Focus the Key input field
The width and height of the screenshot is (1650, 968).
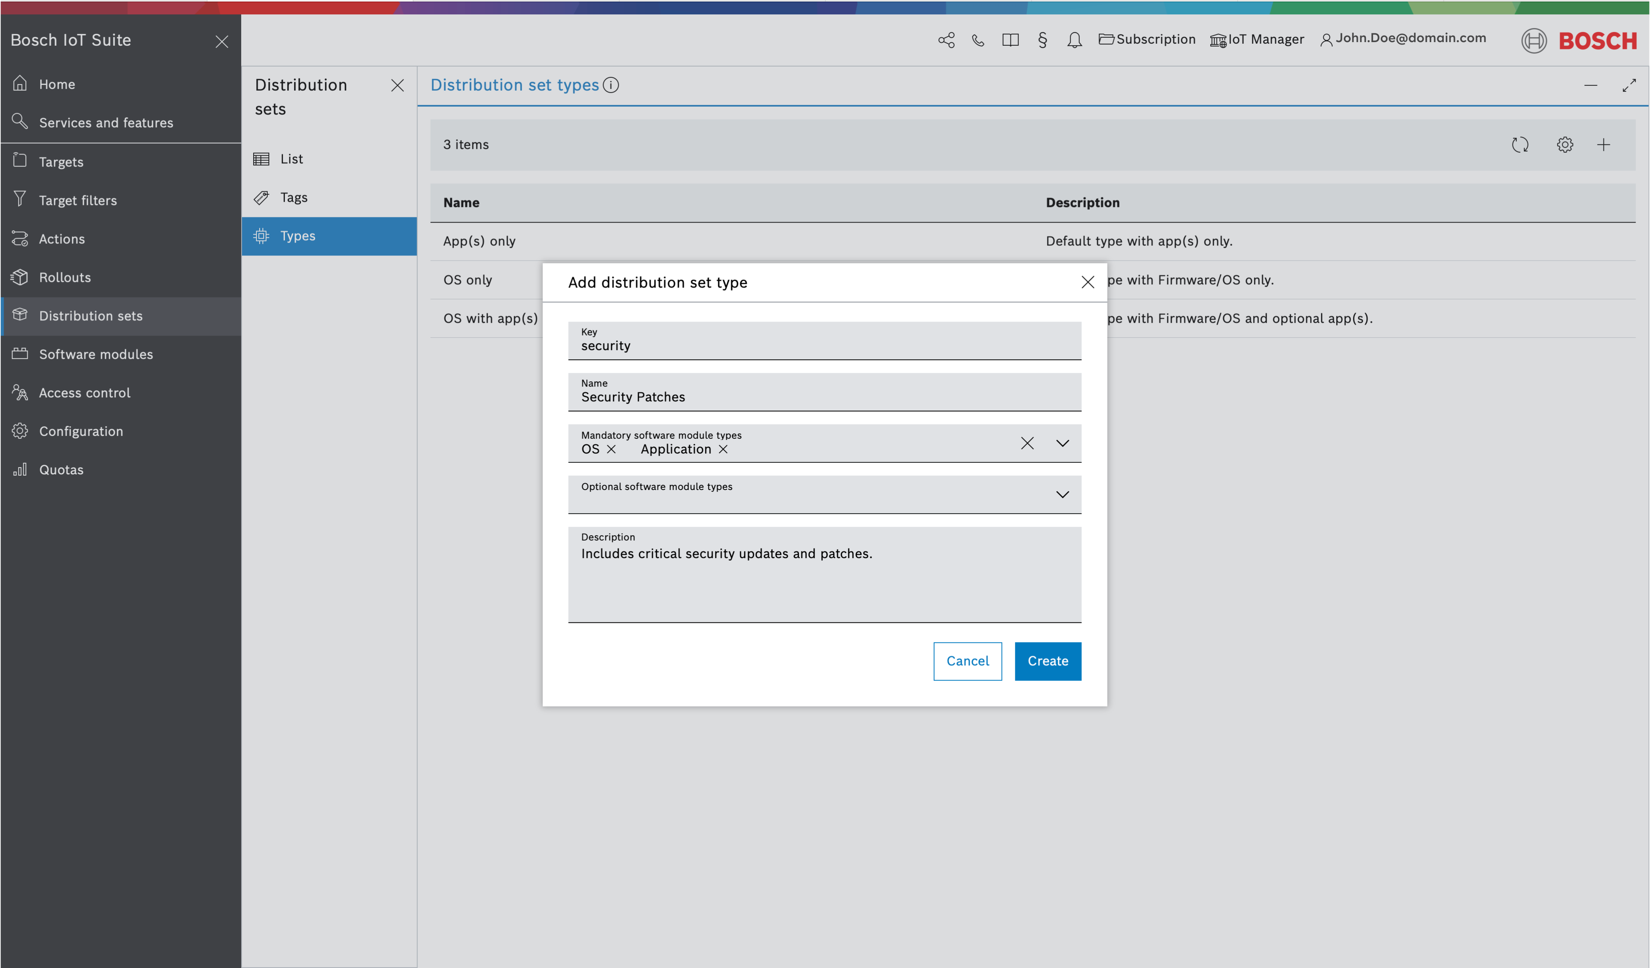[x=824, y=345]
